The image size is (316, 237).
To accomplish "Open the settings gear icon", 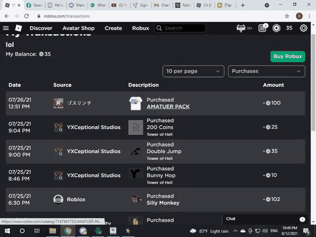I will coord(304,28).
